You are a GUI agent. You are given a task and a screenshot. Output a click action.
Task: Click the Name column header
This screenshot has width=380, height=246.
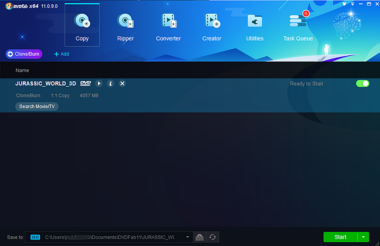coord(22,70)
